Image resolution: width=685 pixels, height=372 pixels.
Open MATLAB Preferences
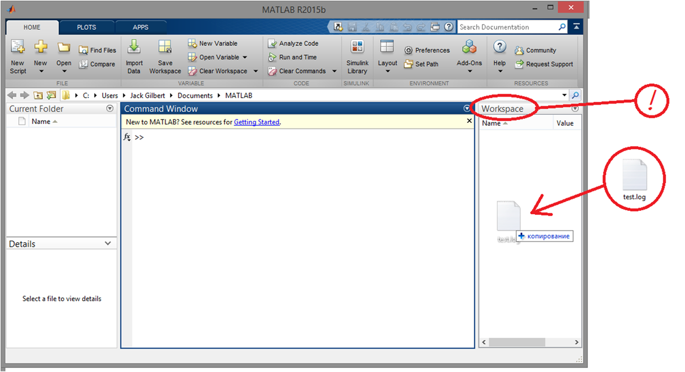427,50
